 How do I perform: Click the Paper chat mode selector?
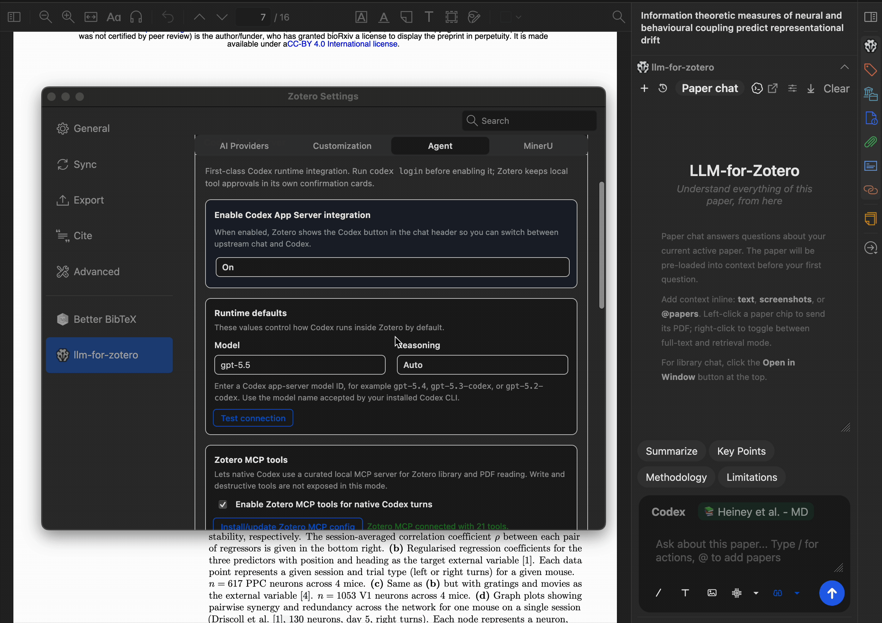click(x=710, y=89)
